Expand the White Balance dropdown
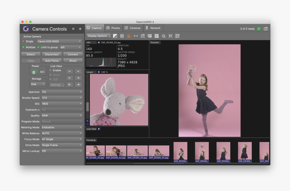 62,133
